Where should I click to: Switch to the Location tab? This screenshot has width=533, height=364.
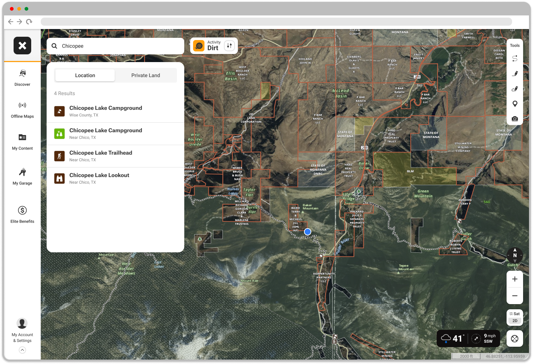point(85,75)
